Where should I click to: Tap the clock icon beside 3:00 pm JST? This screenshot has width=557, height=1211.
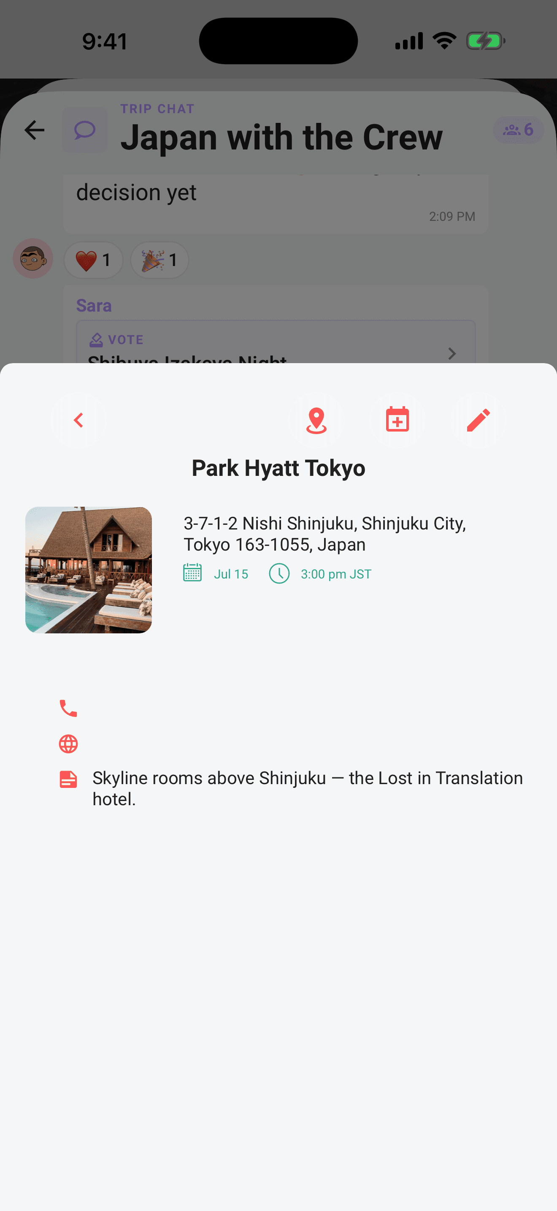click(279, 573)
